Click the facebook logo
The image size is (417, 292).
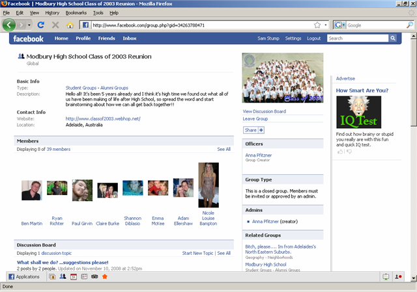tap(28, 39)
